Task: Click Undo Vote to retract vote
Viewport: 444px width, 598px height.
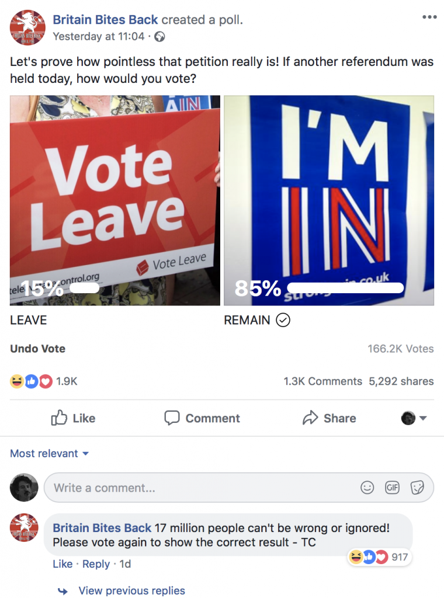Action: point(37,349)
